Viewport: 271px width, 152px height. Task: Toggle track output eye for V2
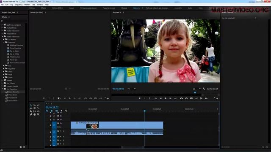(x=61, y=119)
